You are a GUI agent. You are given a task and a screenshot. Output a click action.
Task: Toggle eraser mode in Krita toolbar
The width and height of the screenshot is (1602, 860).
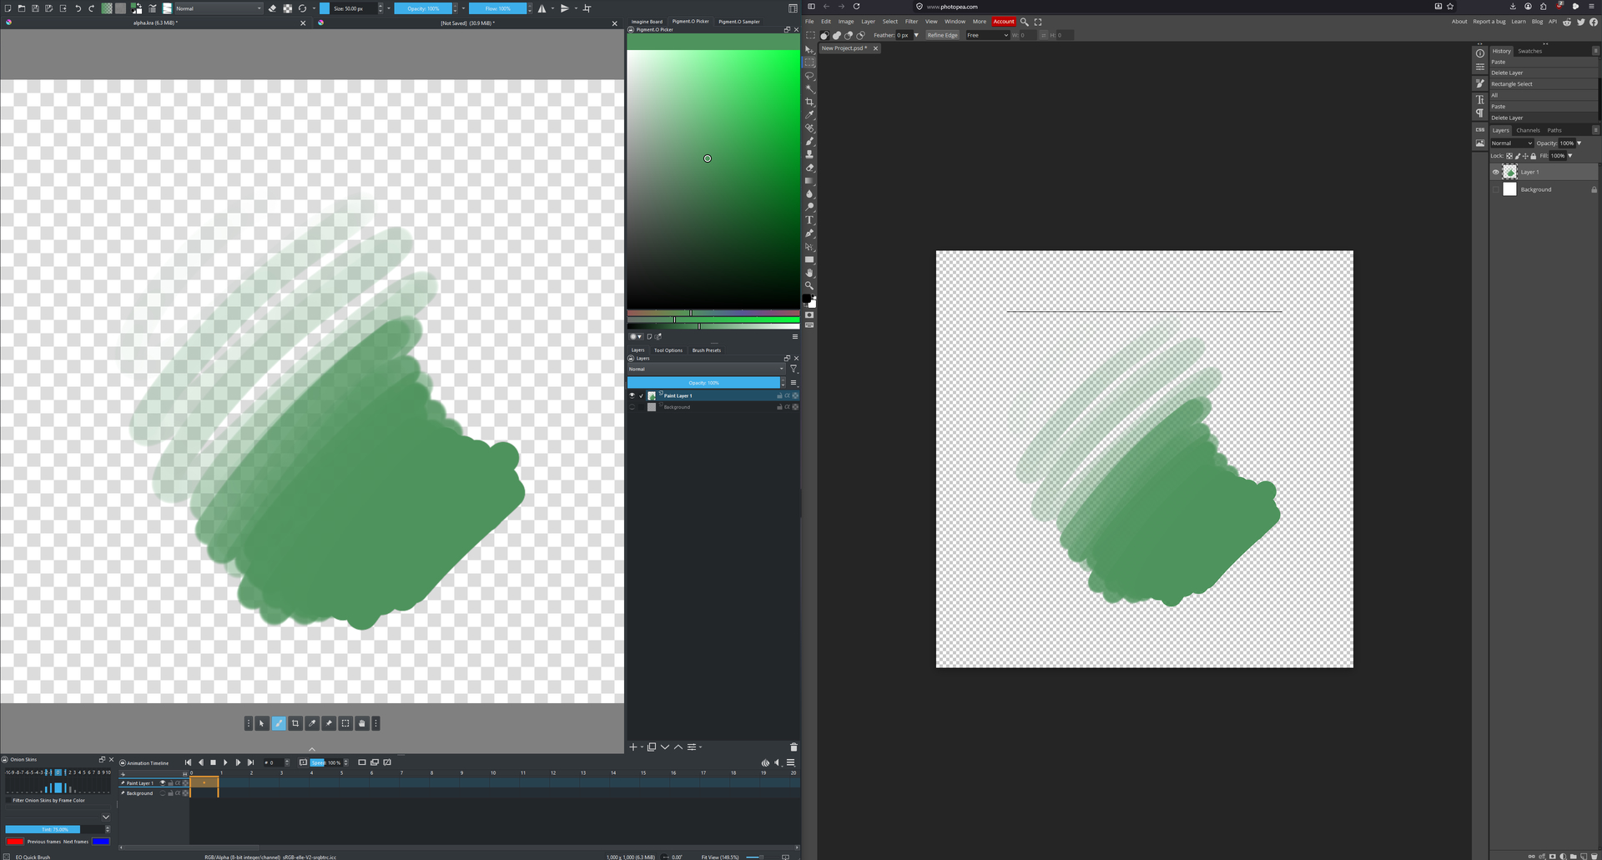point(273,8)
